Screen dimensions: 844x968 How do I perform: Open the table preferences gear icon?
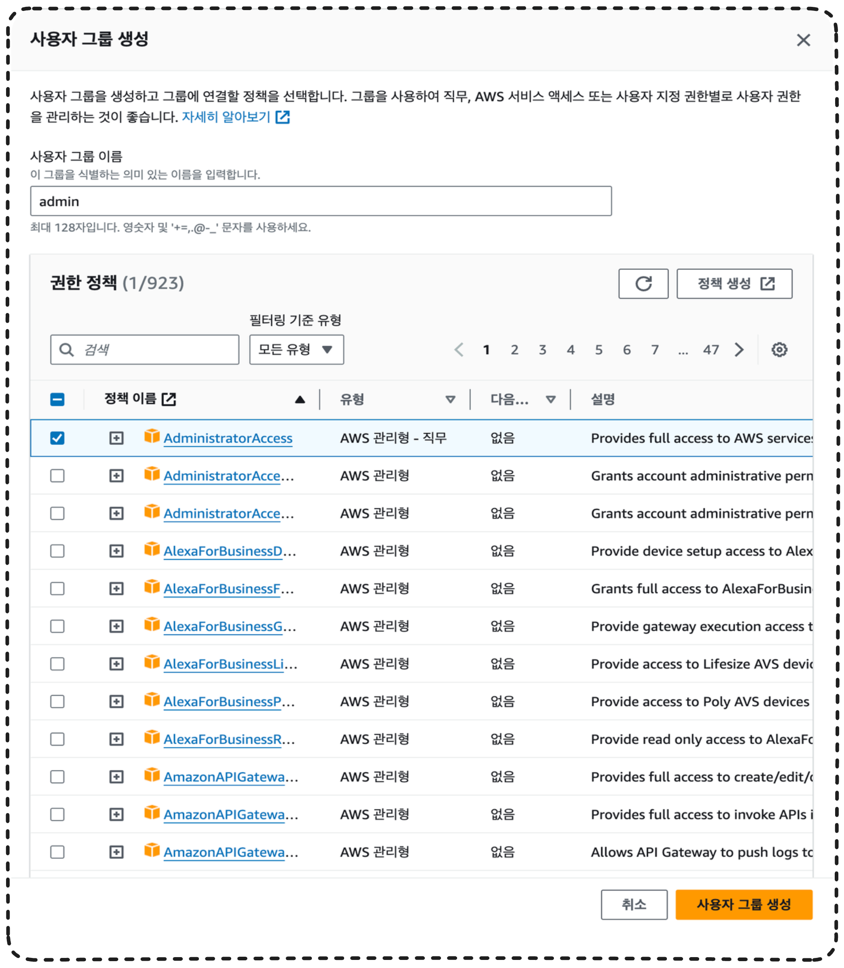click(779, 349)
